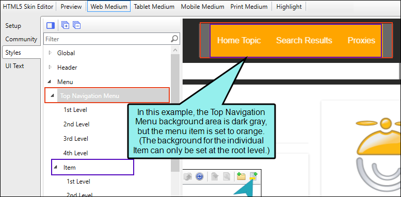Click the Collapse All styles icon
Viewport: 401px width, 197px height.
tap(77, 26)
